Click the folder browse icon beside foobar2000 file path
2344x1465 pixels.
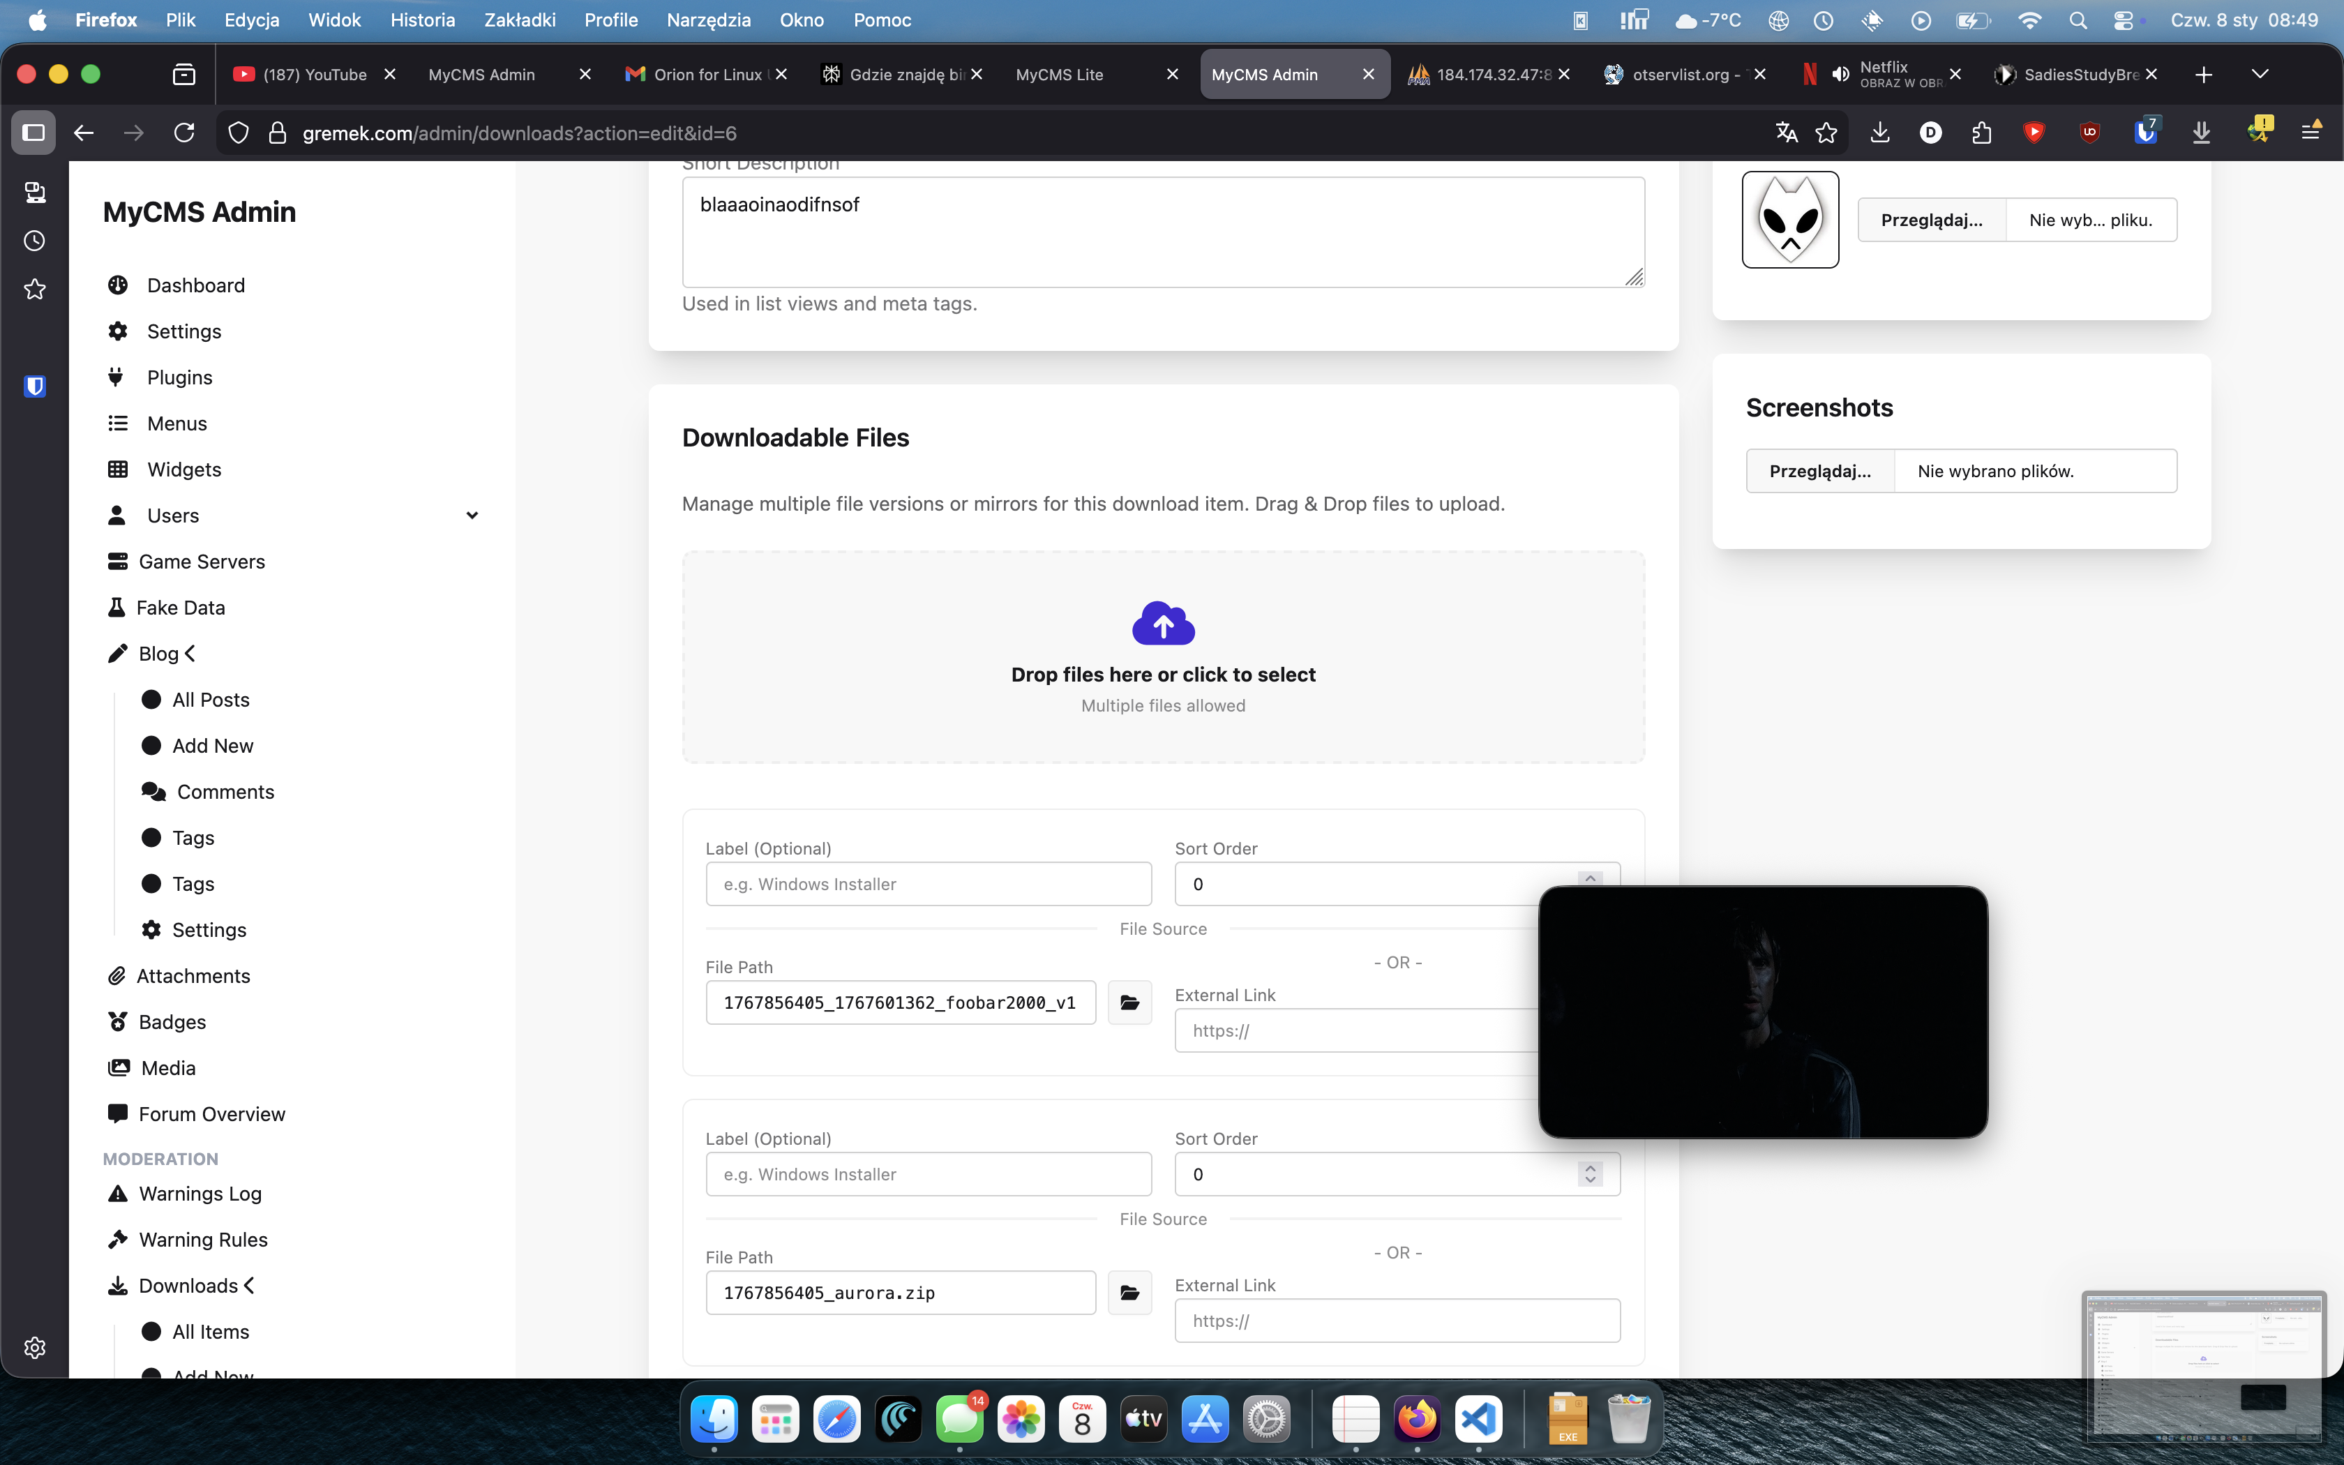tap(1129, 1002)
